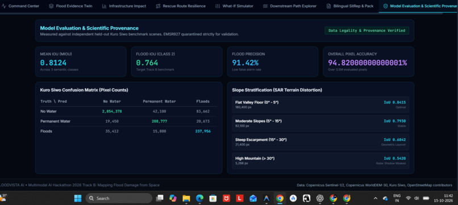Launch Microsoft Copilot from taskbar
Viewport: 458px width, 205px height.
click(x=173, y=198)
